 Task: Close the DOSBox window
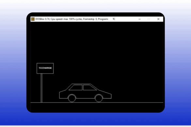pyautogui.click(x=158, y=19)
